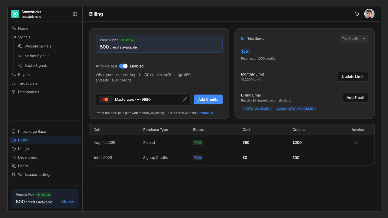The width and height of the screenshot is (388, 218).
Task: Click the Reload purchase type cell
Action: point(149,143)
